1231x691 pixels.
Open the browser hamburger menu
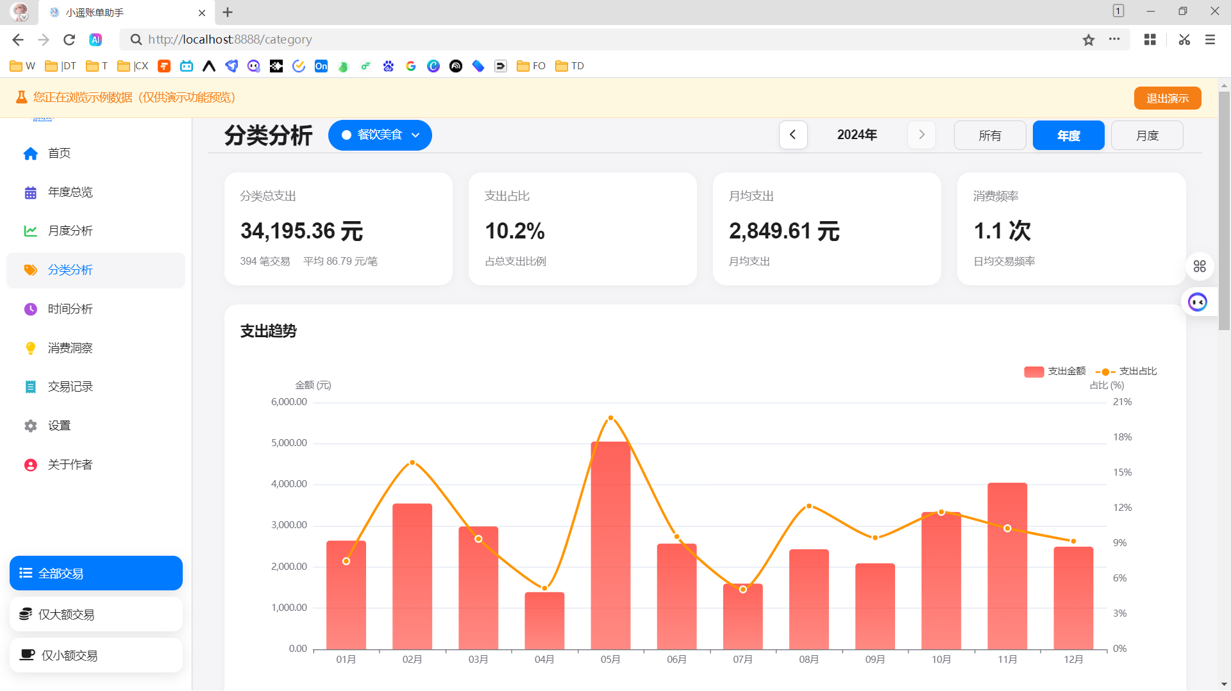pyautogui.click(x=1210, y=40)
